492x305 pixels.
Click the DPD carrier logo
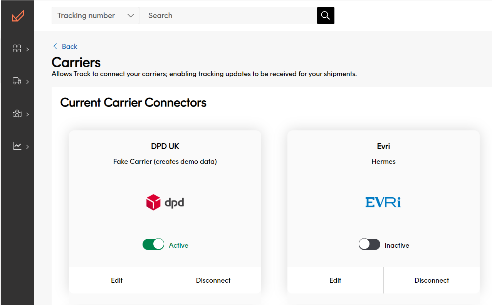tap(165, 202)
